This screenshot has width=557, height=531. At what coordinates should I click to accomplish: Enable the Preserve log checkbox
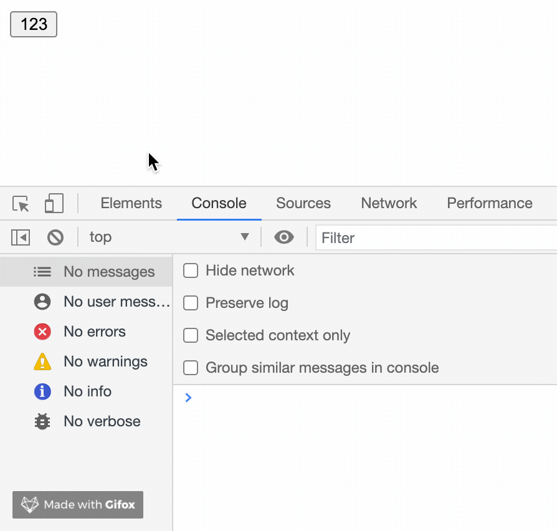tap(191, 303)
